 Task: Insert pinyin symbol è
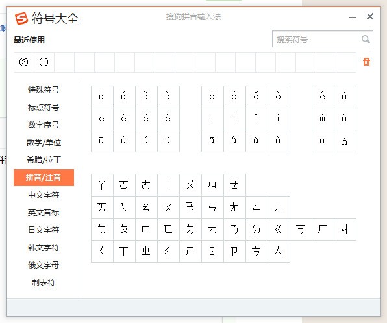point(168,119)
